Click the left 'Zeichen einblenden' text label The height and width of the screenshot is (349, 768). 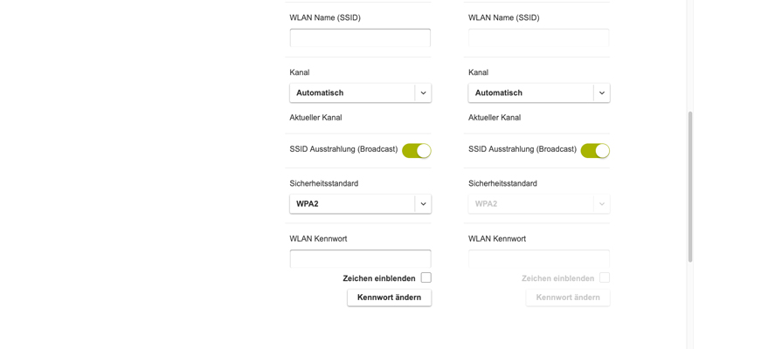click(379, 278)
